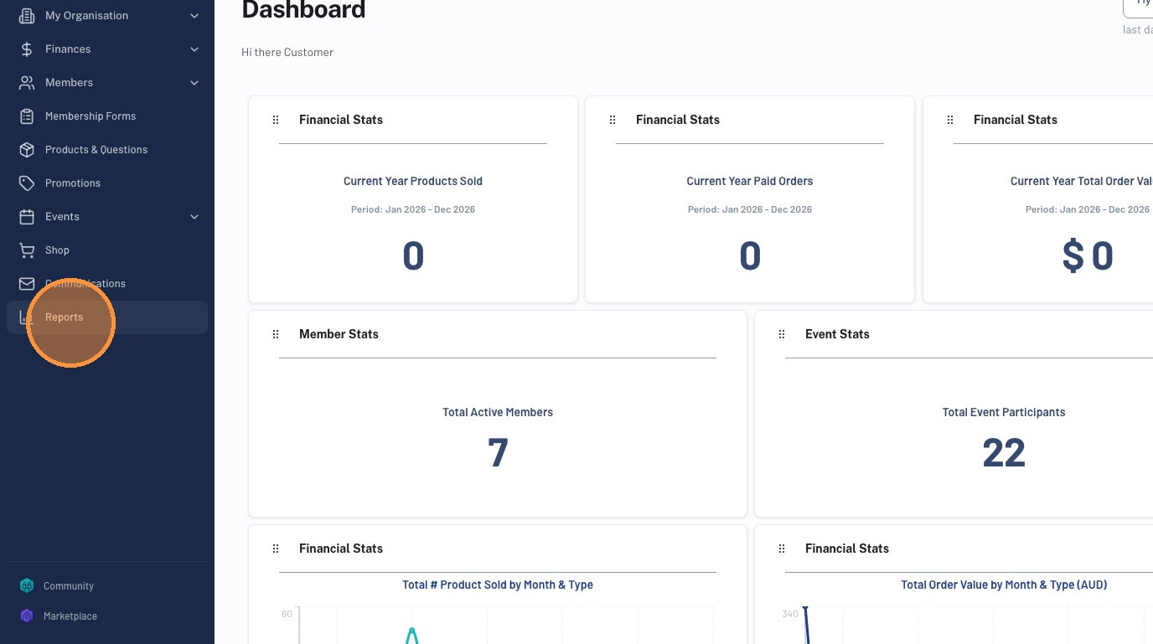Select the Membership Forms clipboard icon
1153x644 pixels.
pos(27,116)
